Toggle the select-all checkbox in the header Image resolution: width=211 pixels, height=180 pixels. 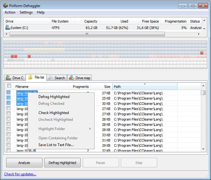pyautogui.click(x=9, y=86)
